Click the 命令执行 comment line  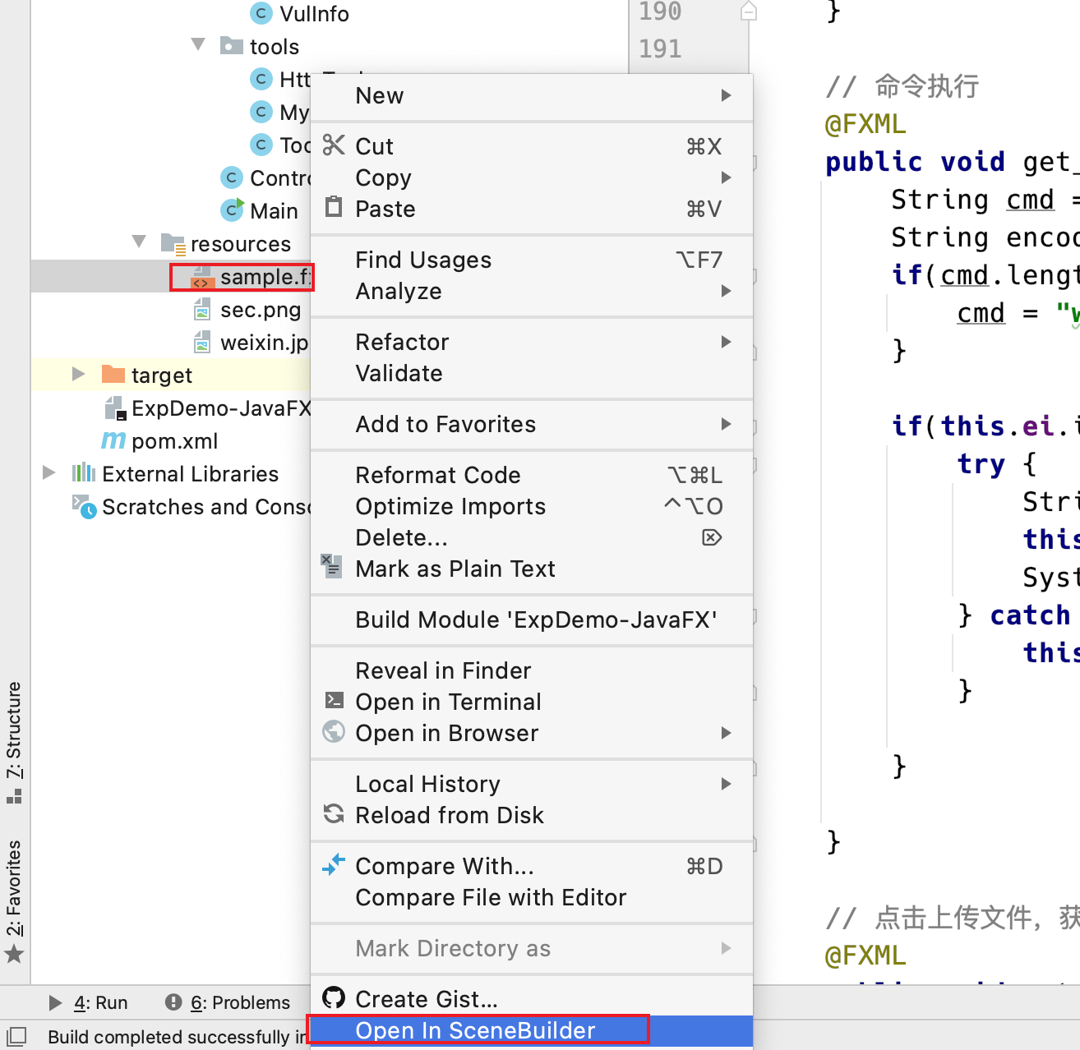tap(902, 85)
